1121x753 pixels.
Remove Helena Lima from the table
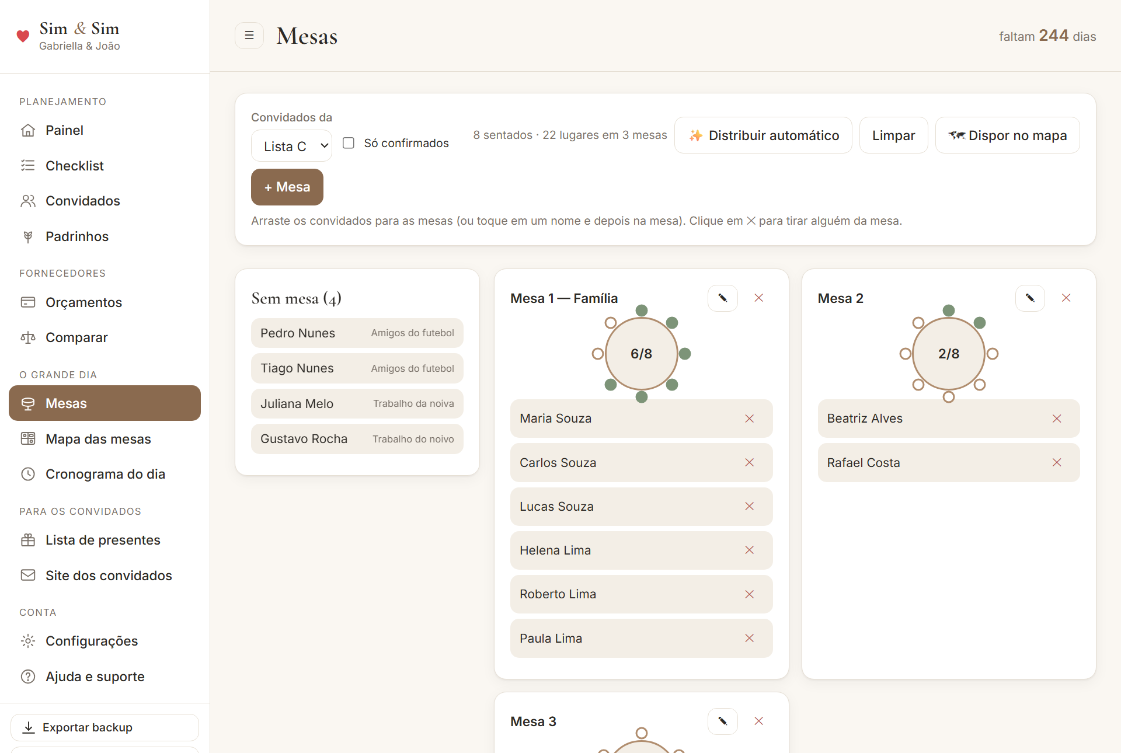pyautogui.click(x=750, y=550)
